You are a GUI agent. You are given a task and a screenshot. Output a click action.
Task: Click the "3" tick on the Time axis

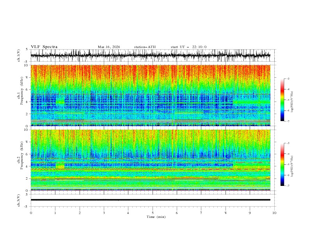[x=104, y=213]
